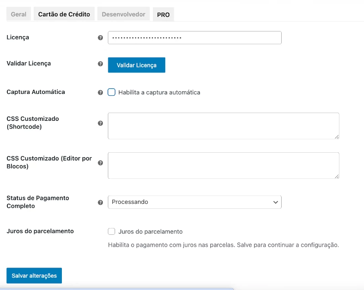
Task: Click inside the CSS Editor por Blocos textarea
Action: [223, 166]
